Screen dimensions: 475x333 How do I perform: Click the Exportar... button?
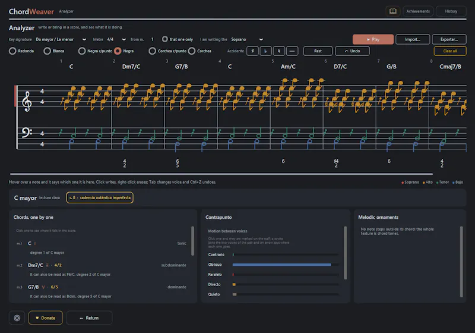point(449,39)
